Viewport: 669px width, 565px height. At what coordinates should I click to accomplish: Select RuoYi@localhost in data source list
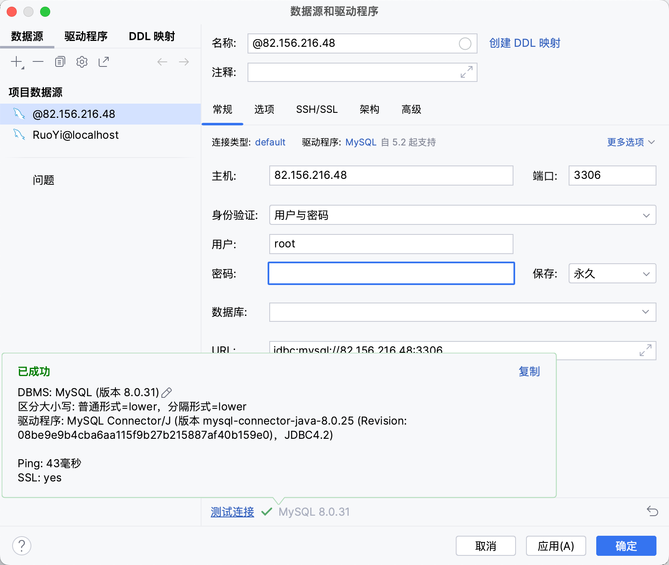point(100,135)
